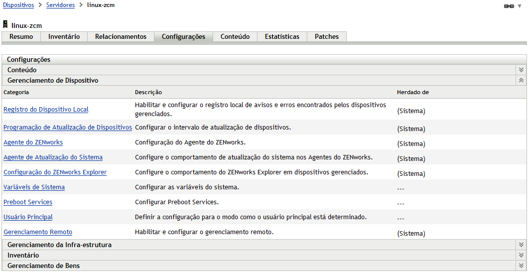Click description 'Configurar Preboot Services.'
529x272 pixels.
pyautogui.click(x=177, y=202)
